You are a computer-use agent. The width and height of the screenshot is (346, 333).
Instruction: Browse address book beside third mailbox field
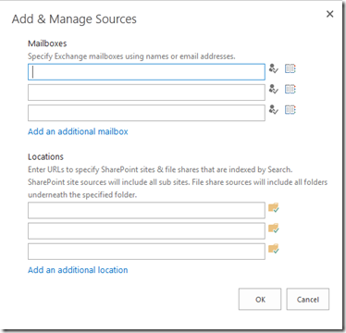tap(290, 109)
